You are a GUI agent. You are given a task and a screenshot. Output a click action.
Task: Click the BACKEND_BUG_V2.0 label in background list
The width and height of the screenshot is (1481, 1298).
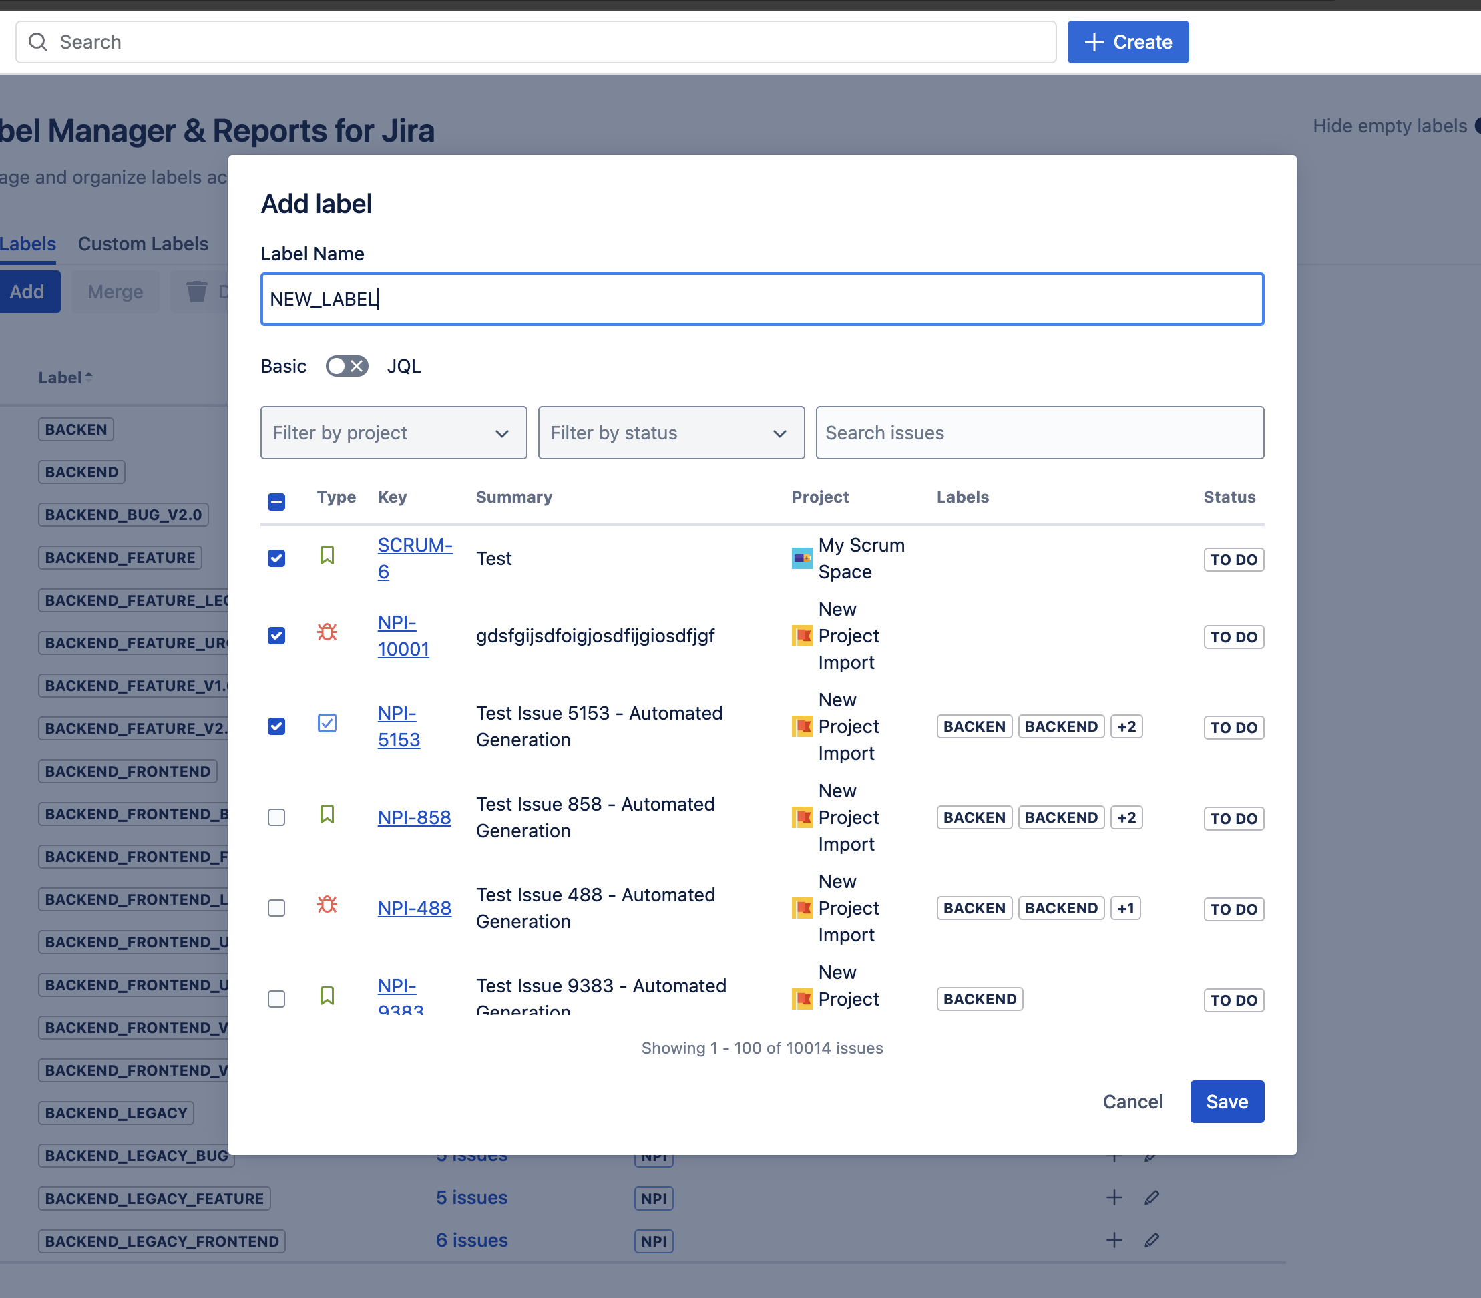[123, 515]
